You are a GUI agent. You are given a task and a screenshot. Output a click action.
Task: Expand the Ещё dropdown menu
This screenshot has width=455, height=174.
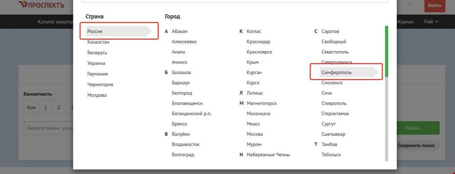click(431, 22)
